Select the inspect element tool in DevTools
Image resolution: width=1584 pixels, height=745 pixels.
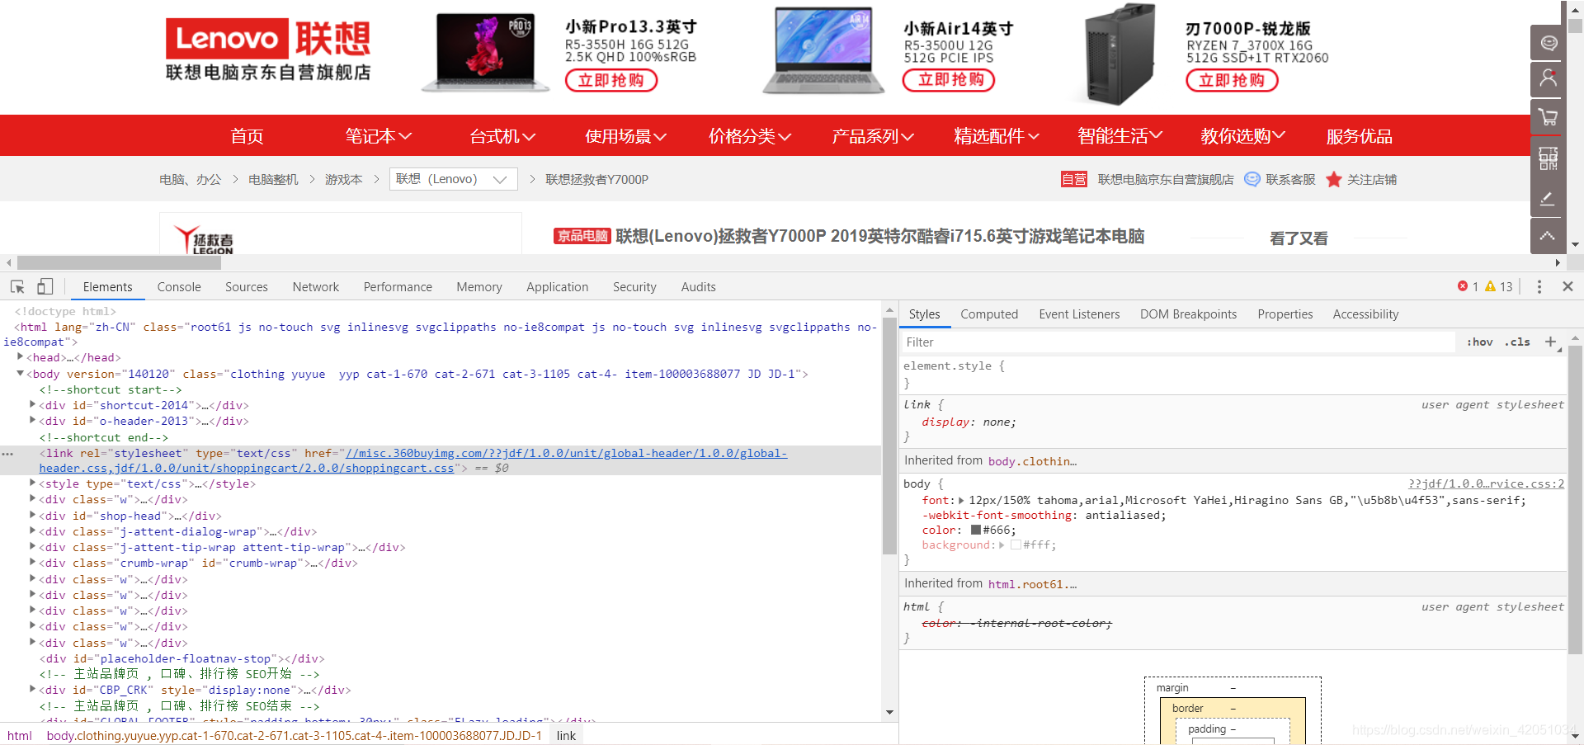click(x=16, y=286)
